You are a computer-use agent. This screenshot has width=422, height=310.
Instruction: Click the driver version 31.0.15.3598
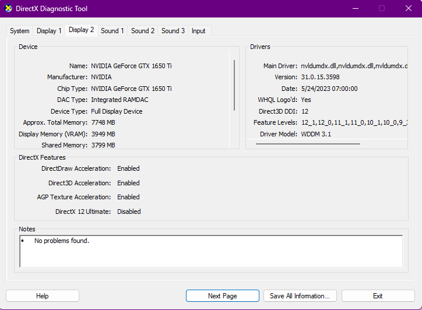click(320, 77)
